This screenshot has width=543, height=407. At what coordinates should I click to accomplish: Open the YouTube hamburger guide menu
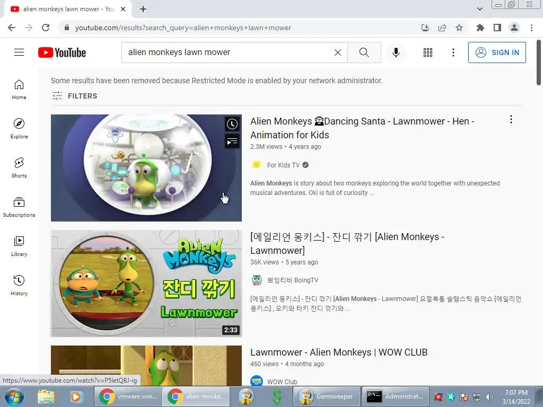[19, 52]
